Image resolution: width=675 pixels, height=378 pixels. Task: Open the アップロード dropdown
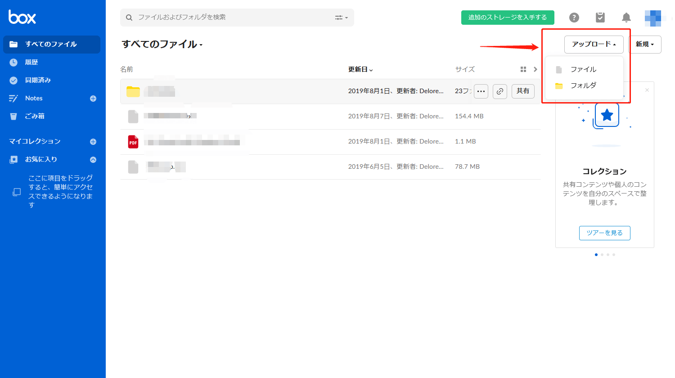coord(594,45)
